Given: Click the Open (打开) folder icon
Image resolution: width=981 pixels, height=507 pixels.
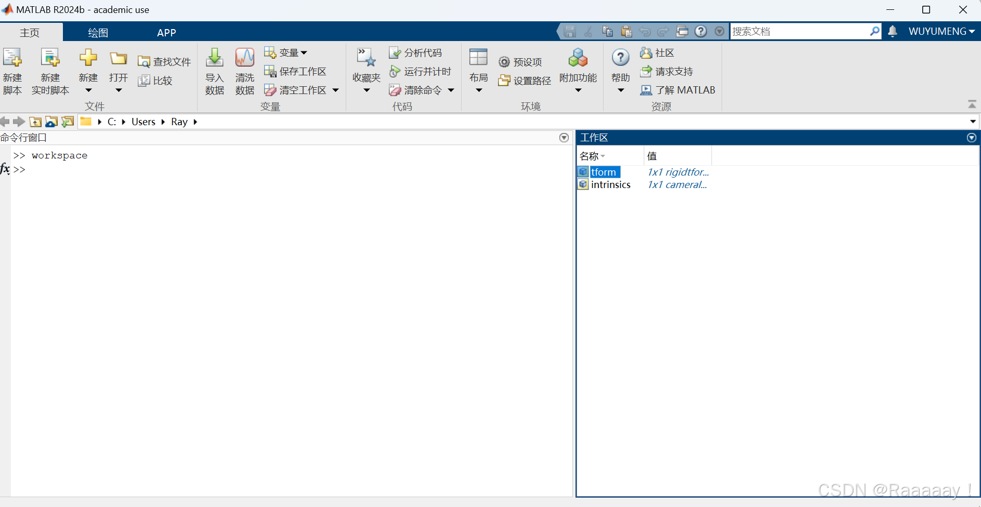Looking at the screenshot, I should click(119, 58).
